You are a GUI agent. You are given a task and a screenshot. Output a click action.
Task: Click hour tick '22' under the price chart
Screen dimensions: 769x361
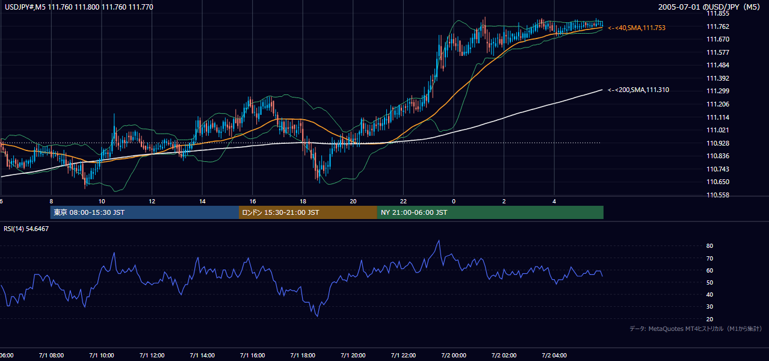403,202
